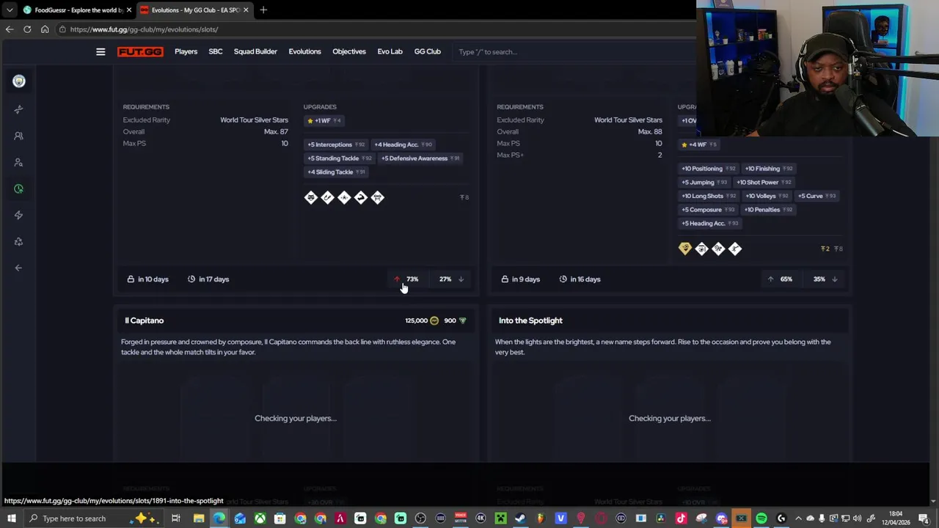Open the SBC nav item
The width and height of the screenshot is (939, 528).
[216, 51]
